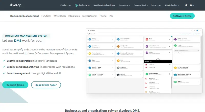Image resolution: width=205 pixels, height=112 pixels.
Task: Click the notification bell in dashboard header
Action: 191,30
